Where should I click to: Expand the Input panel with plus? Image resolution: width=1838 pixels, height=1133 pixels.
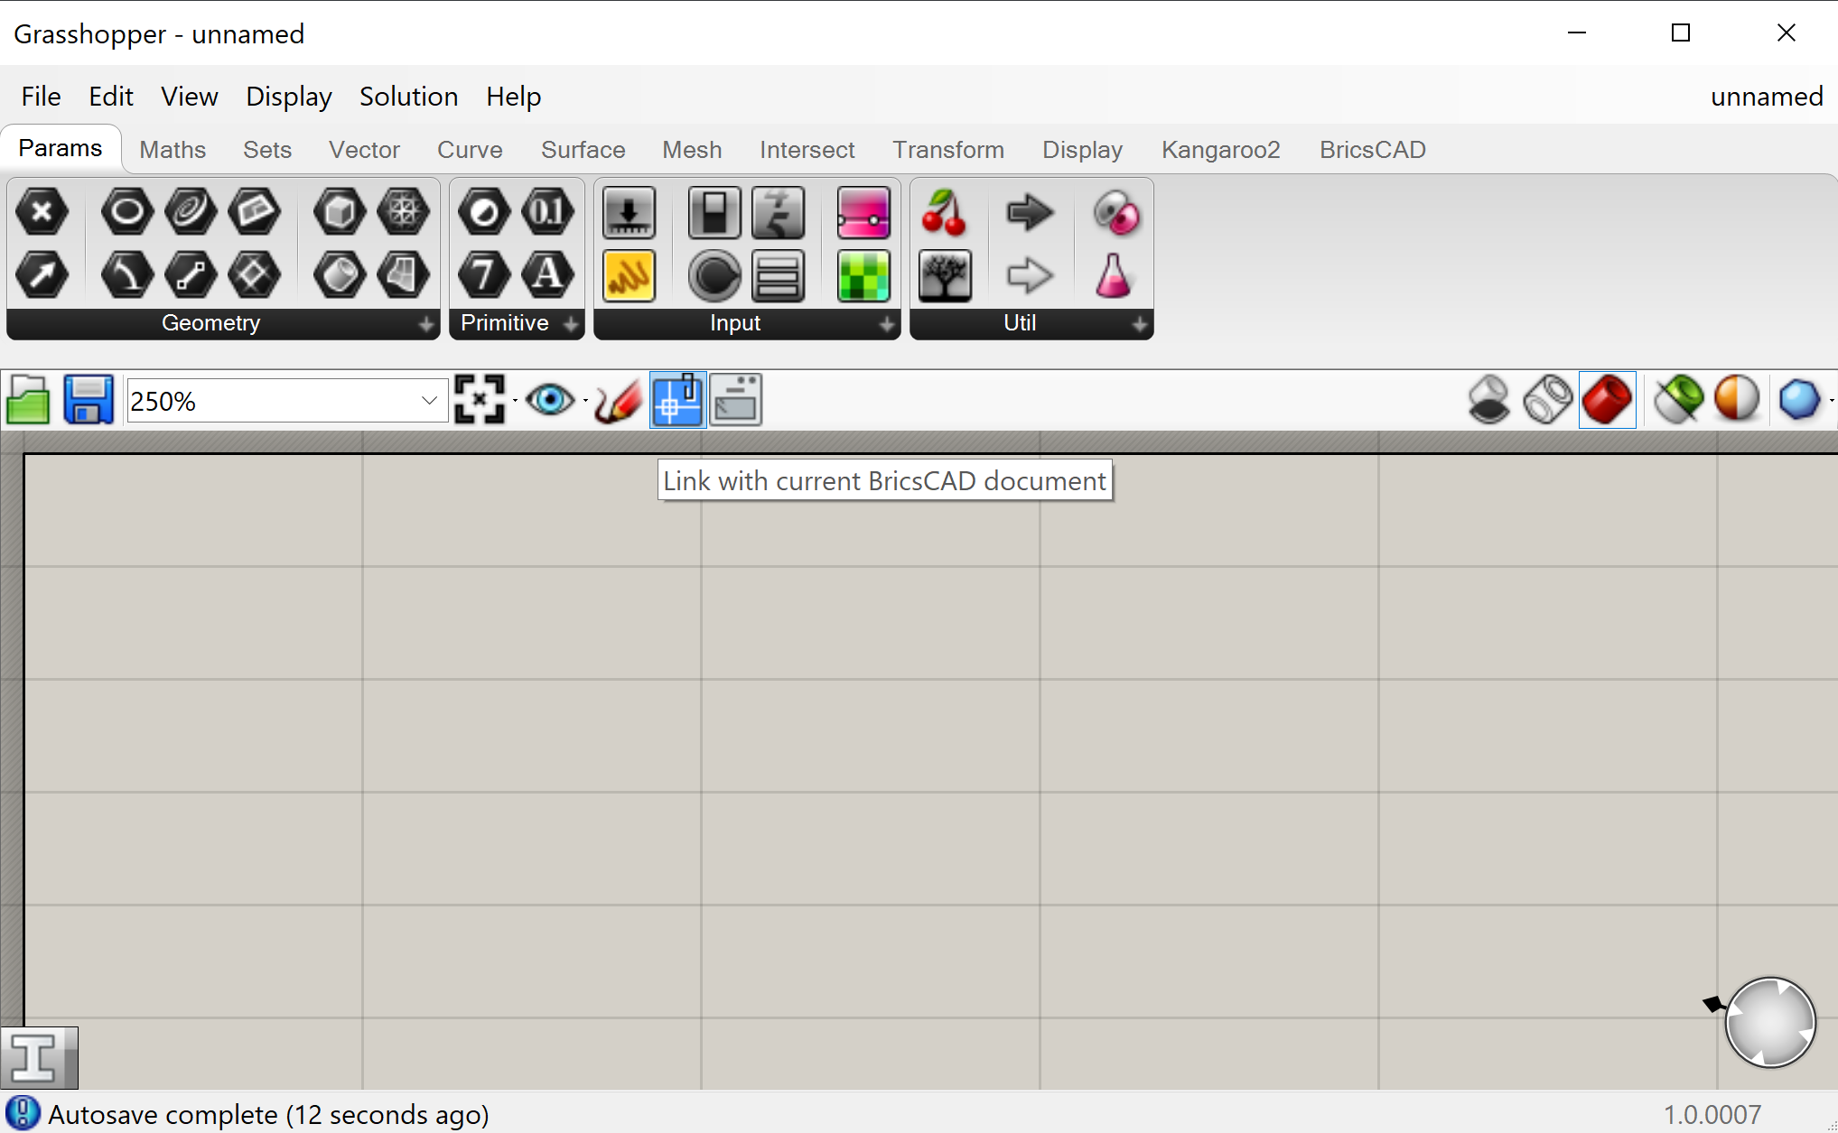[x=887, y=324]
